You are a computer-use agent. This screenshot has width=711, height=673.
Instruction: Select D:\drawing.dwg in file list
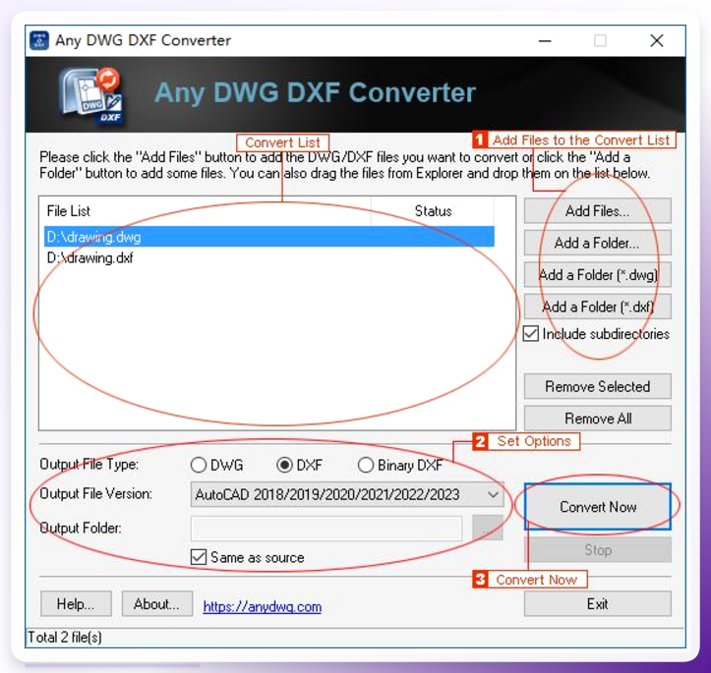point(268,237)
